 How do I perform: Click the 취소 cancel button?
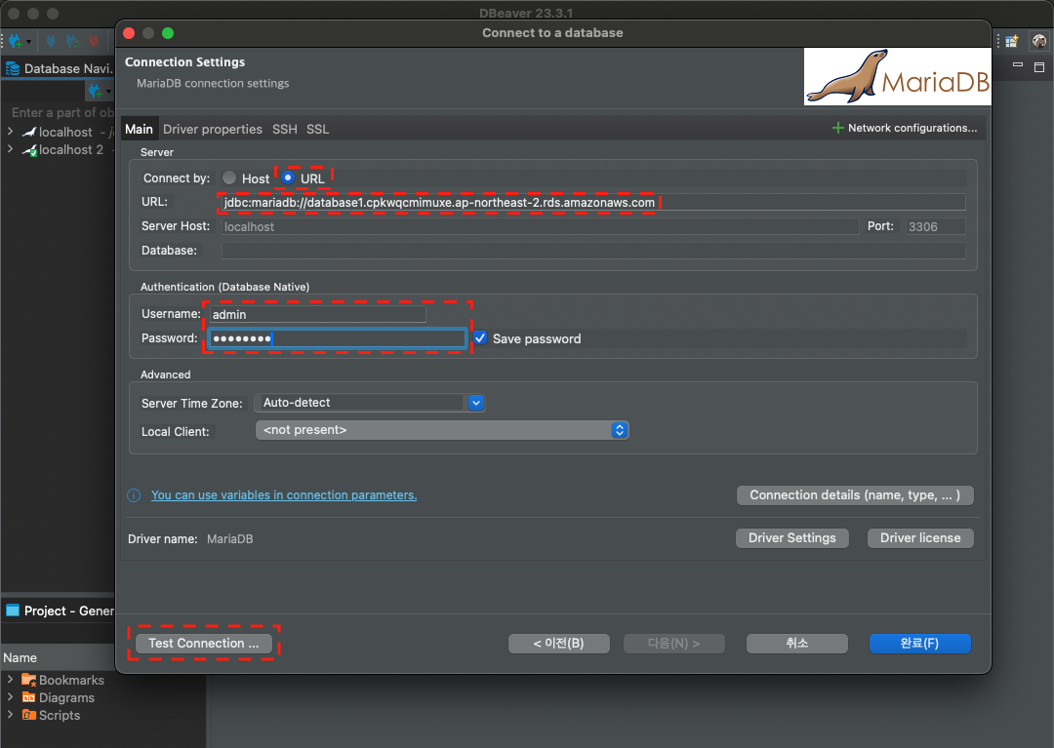pyautogui.click(x=797, y=644)
